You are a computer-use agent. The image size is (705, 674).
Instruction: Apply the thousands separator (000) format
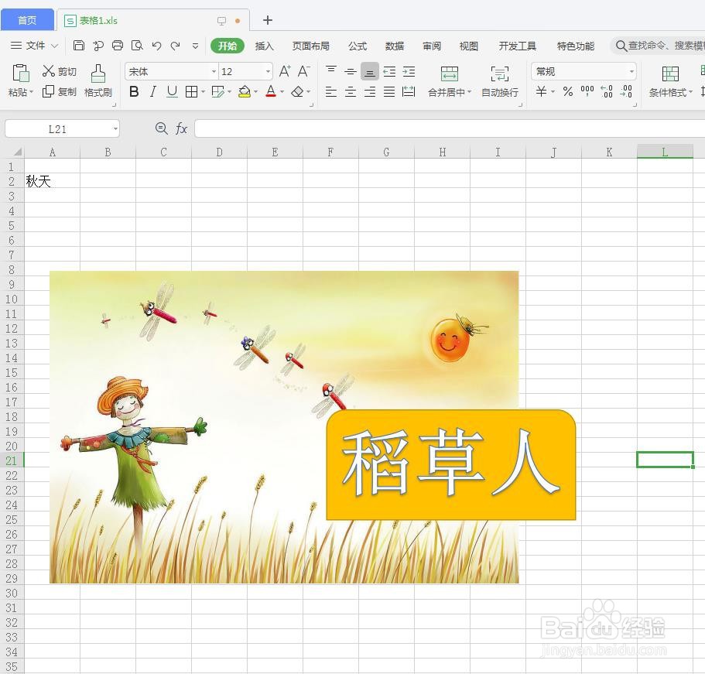click(x=587, y=91)
